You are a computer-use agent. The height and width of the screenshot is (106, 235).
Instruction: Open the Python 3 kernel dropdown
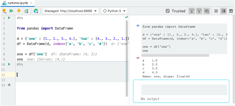pos(114,11)
